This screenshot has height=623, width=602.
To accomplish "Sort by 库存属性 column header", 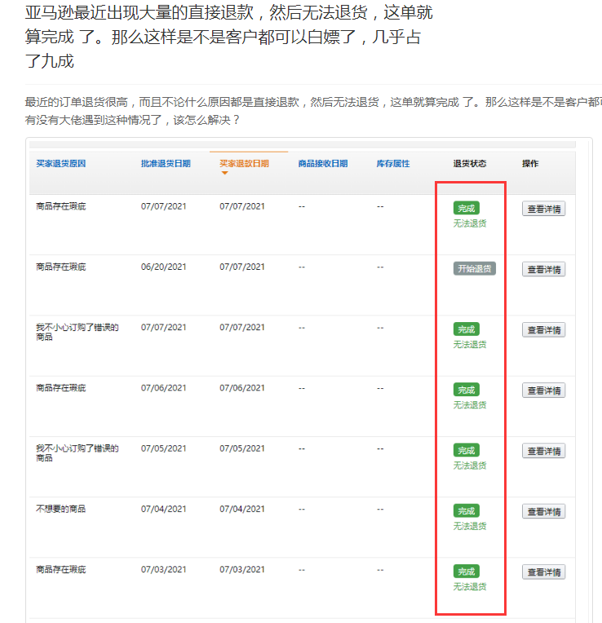I will coord(392,164).
